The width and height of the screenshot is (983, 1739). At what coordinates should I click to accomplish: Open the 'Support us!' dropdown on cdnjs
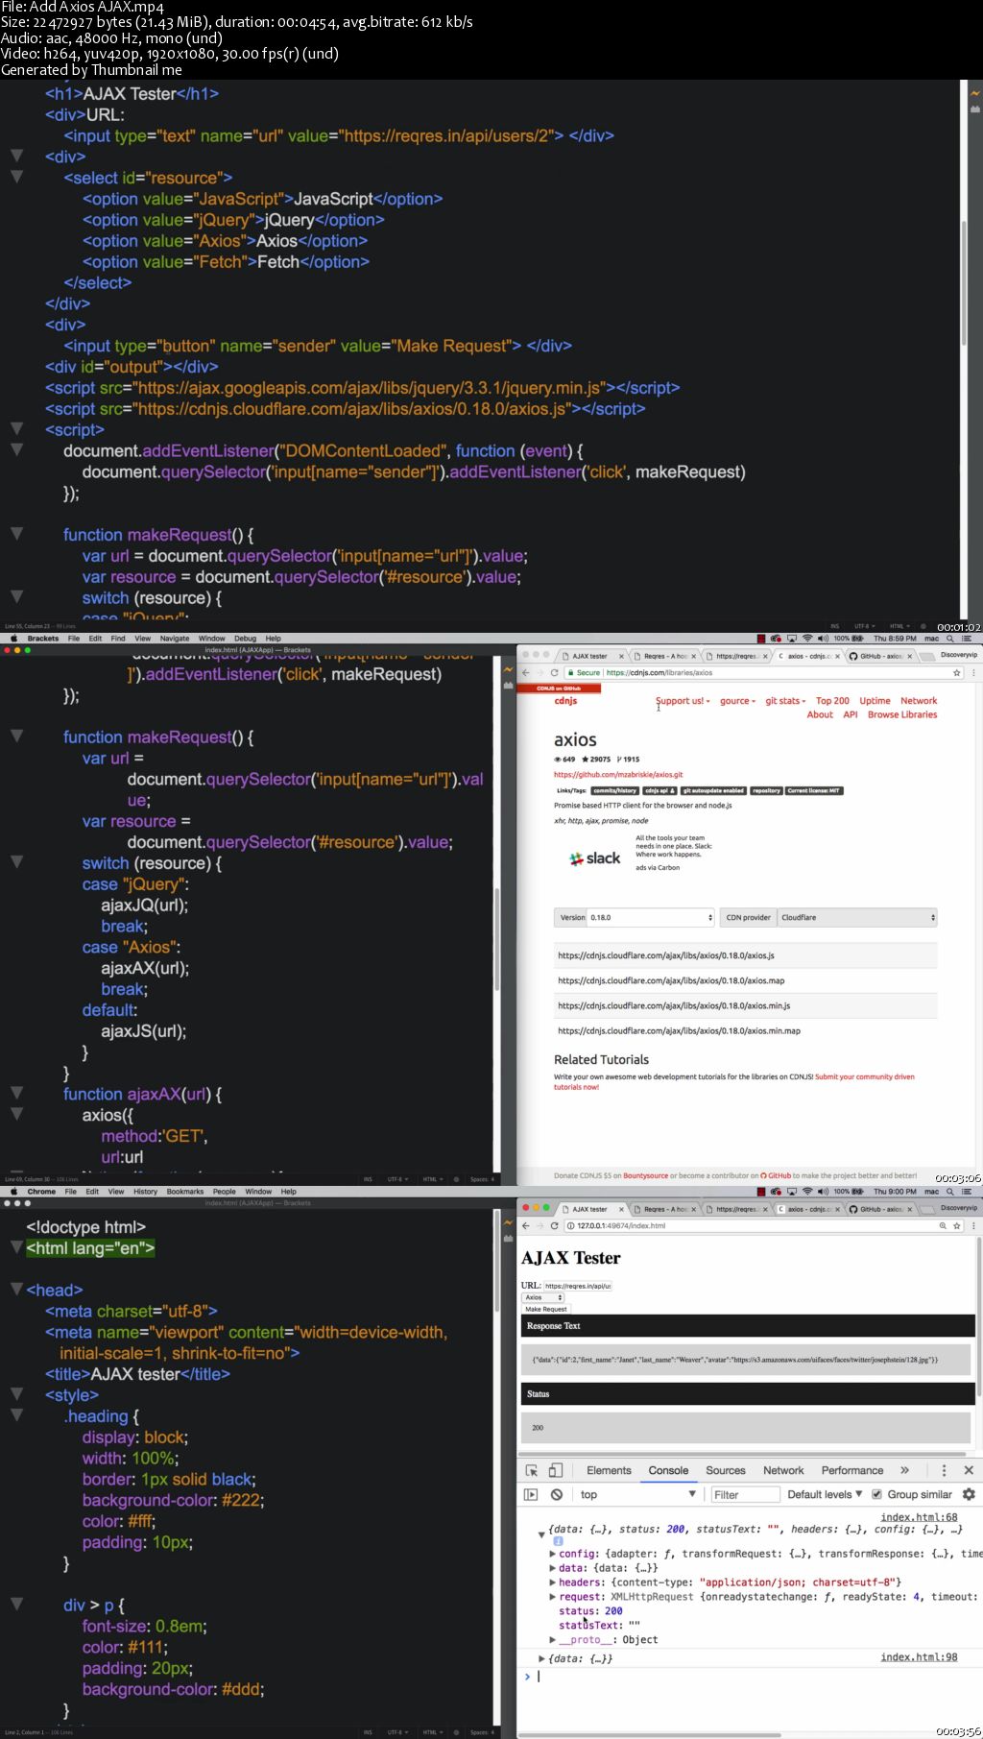click(683, 701)
